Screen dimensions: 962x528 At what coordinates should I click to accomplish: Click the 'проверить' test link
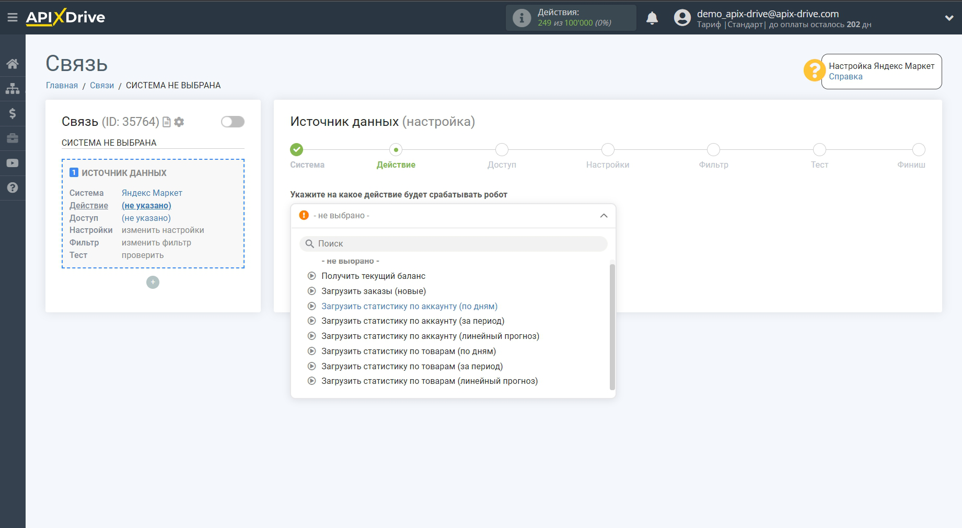tap(143, 255)
